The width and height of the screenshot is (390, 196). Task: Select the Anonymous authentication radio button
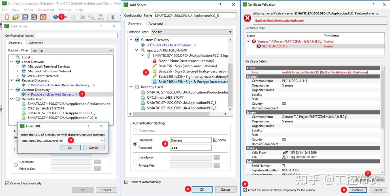tap(135, 130)
